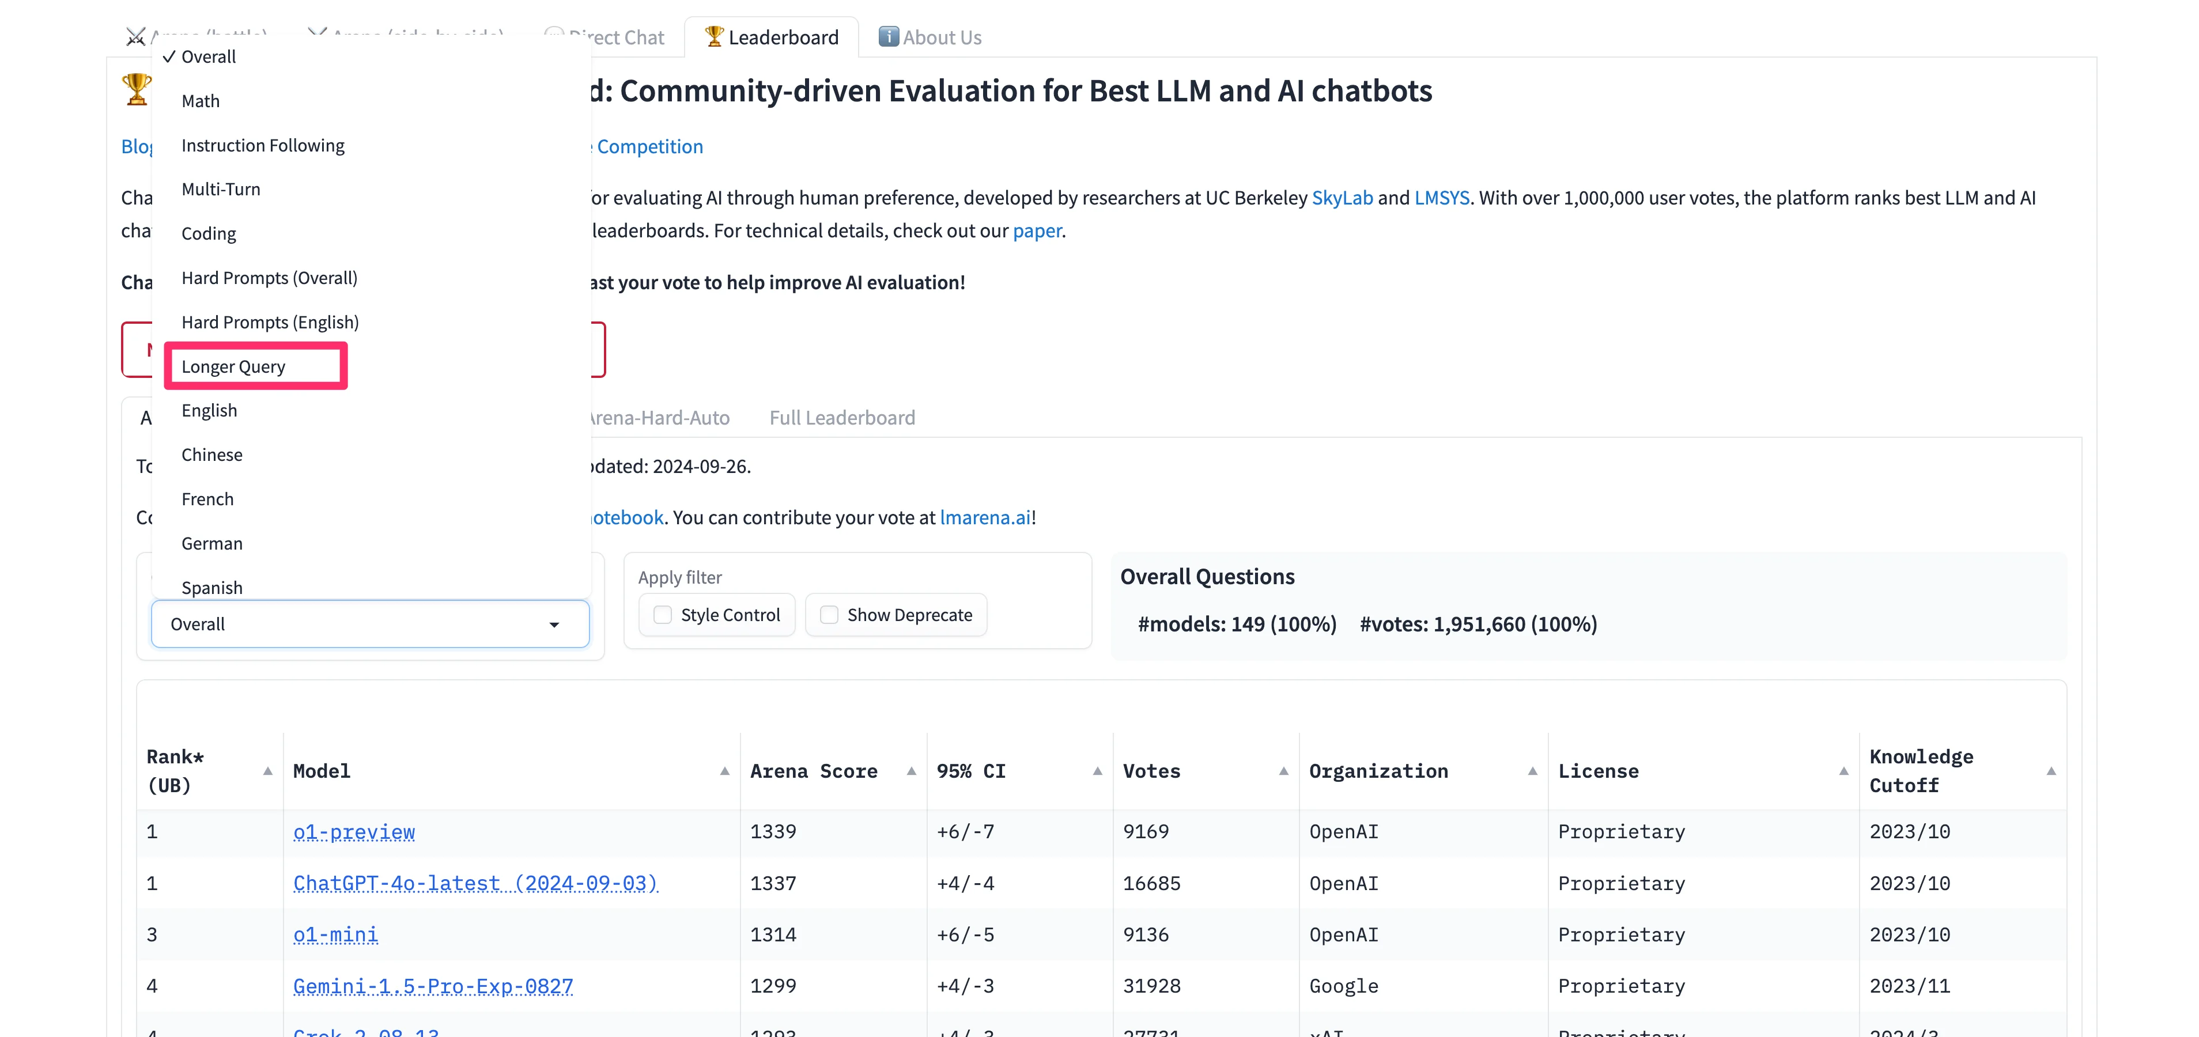The height and width of the screenshot is (1037, 2199).
Task: Sort by Votes column arrow
Action: [1283, 771]
